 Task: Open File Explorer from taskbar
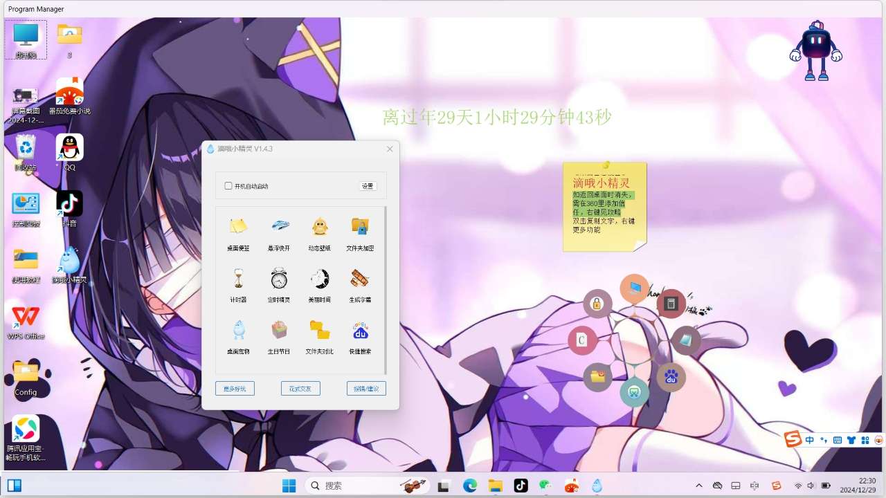pos(495,486)
